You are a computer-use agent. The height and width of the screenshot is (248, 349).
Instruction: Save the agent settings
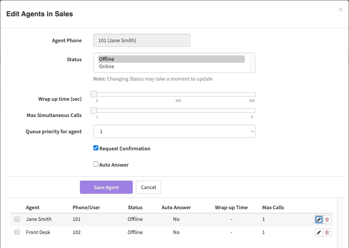click(x=106, y=187)
